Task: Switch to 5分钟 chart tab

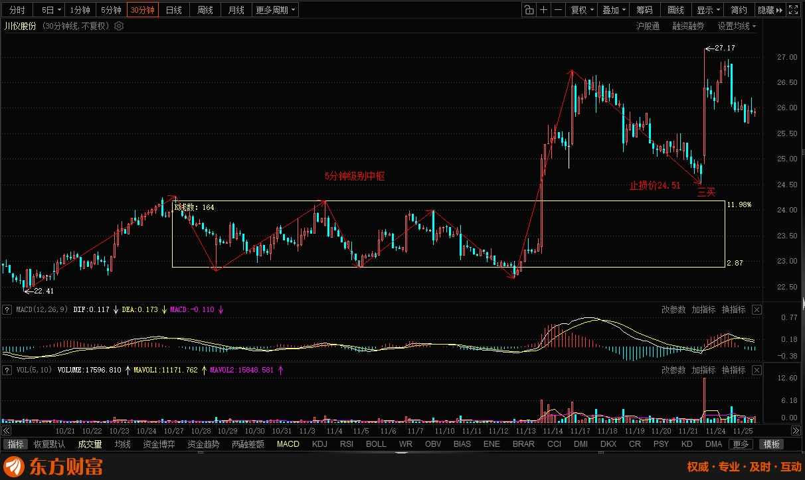Action: [112, 10]
